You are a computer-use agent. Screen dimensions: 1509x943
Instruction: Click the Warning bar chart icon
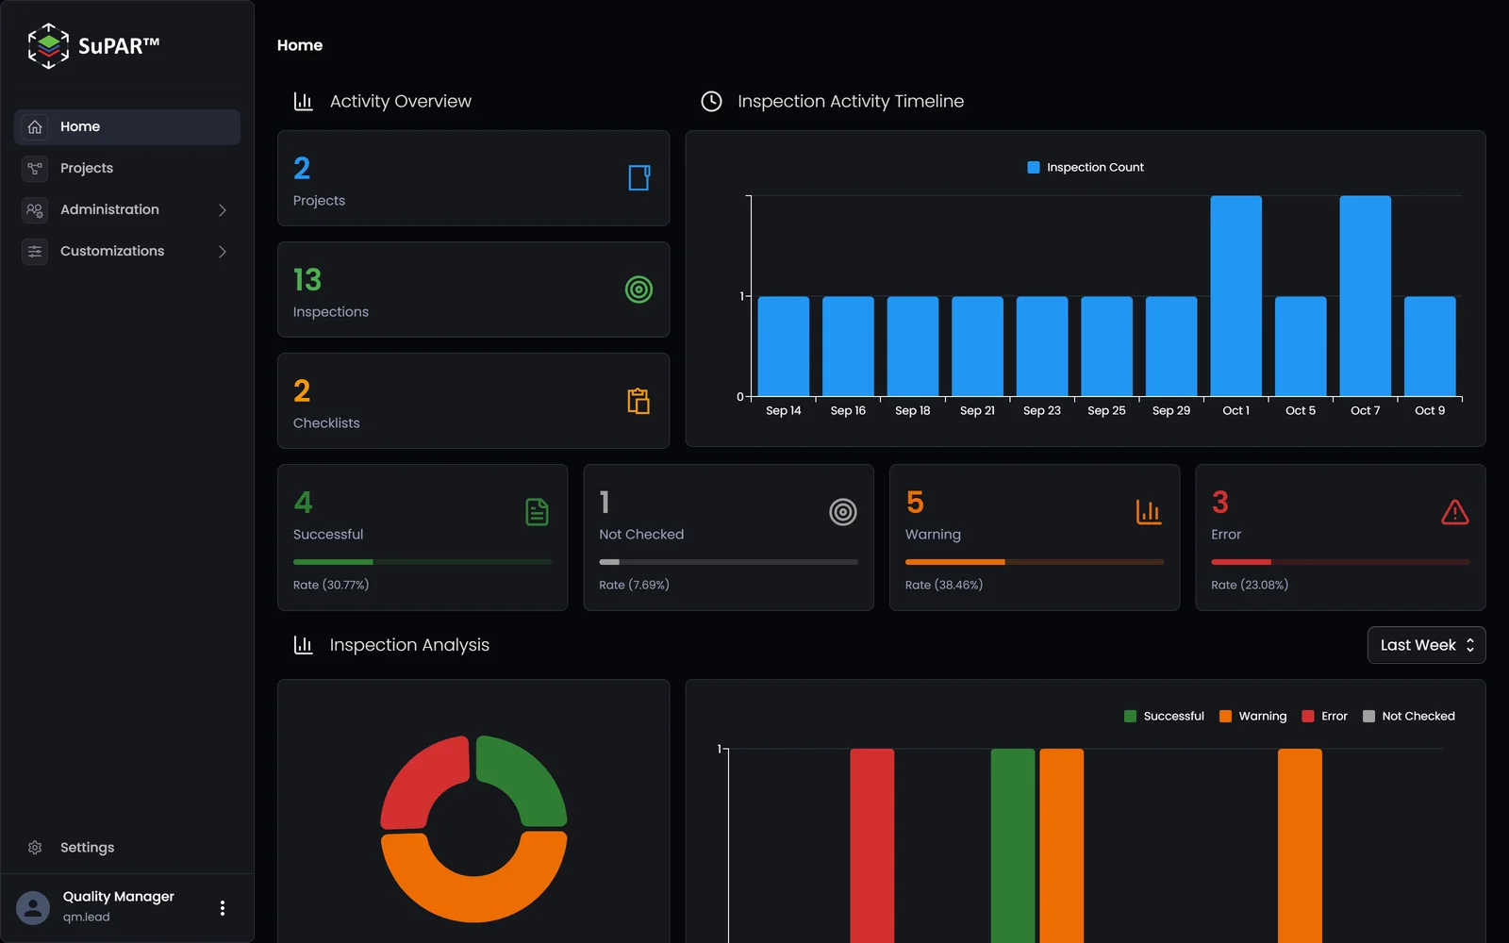click(1149, 512)
